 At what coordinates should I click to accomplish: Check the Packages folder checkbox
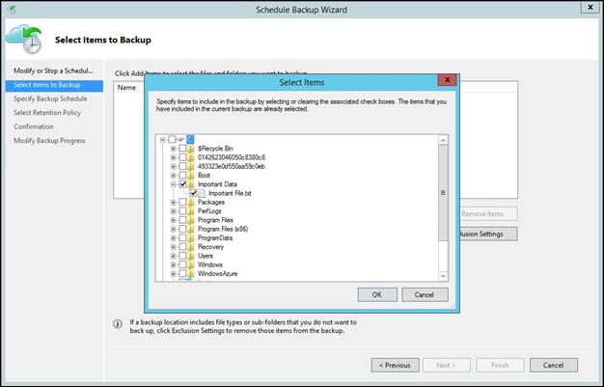click(x=182, y=202)
